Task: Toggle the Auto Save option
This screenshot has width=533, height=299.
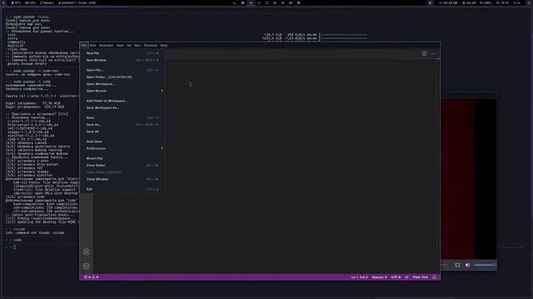Action: point(122,141)
